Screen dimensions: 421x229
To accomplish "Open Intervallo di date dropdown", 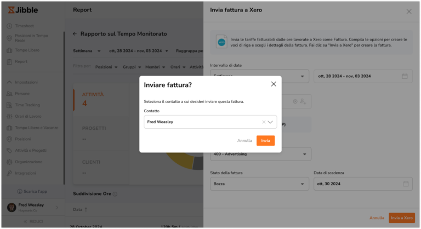I will pos(259,76).
